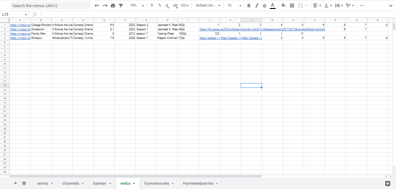Open the text color picker
The height and width of the screenshot is (189, 396).
(272, 6)
